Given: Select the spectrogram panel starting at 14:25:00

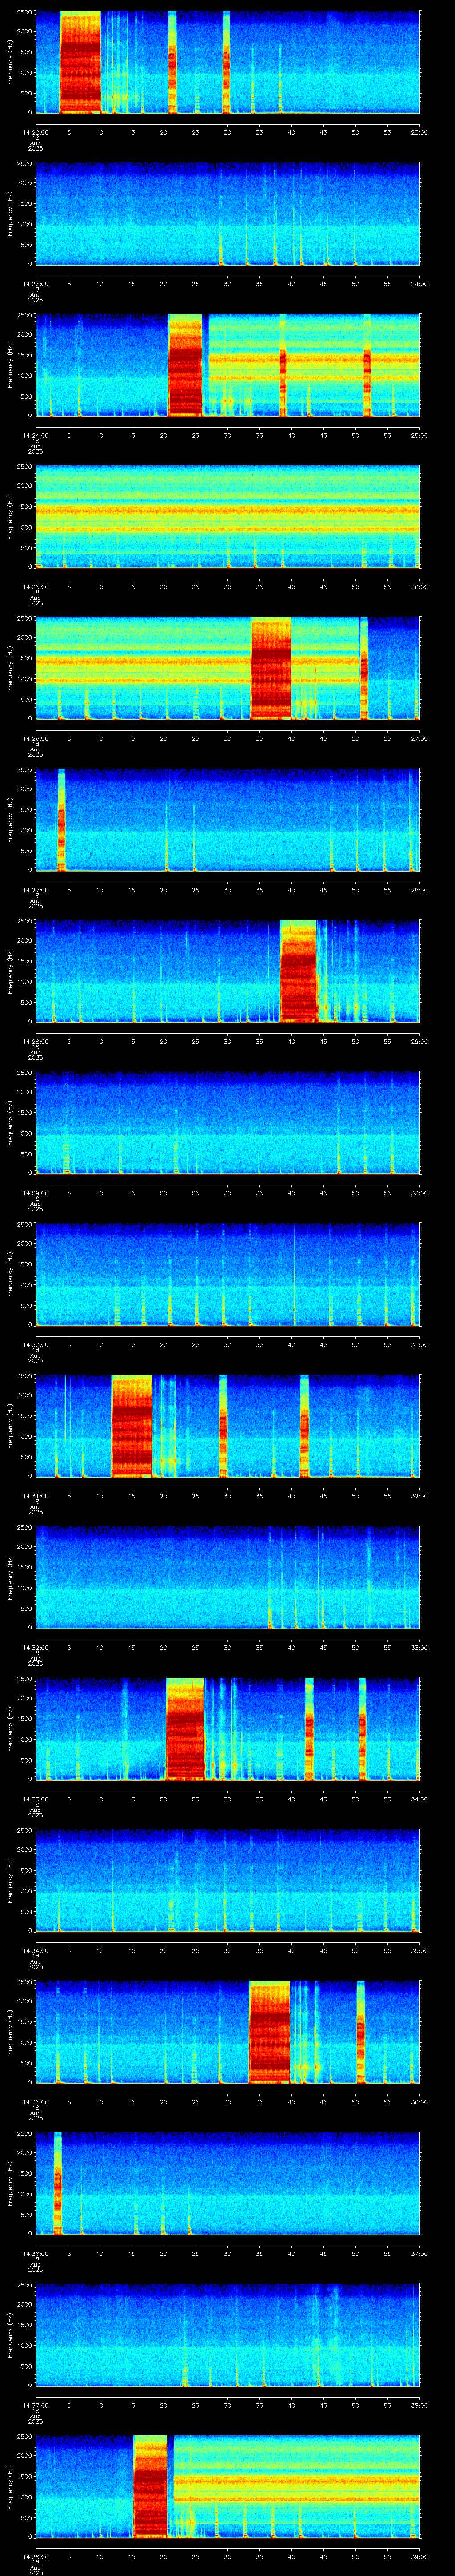Looking at the screenshot, I should [x=227, y=516].
